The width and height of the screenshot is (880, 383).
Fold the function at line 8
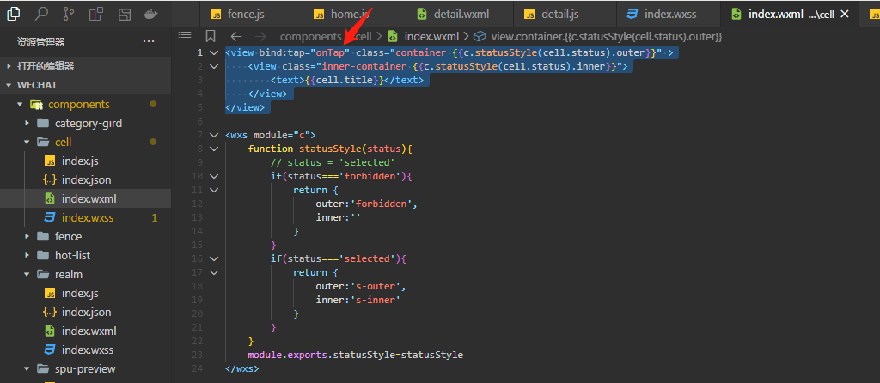(213, 149)
